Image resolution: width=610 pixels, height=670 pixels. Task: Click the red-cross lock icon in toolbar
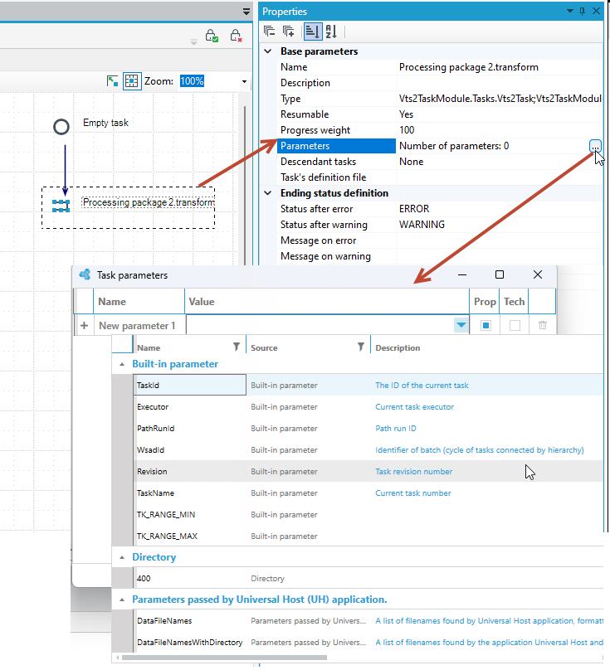pyautogui.click(x=237, y=36)
